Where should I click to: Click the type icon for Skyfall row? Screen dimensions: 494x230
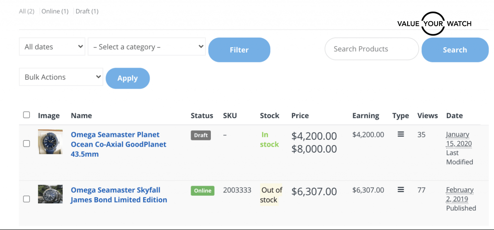400,190
